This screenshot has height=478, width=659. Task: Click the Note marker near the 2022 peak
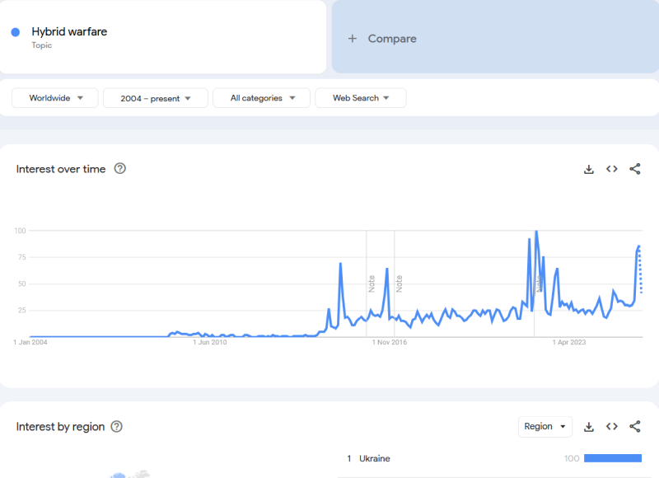click(539, 284)
